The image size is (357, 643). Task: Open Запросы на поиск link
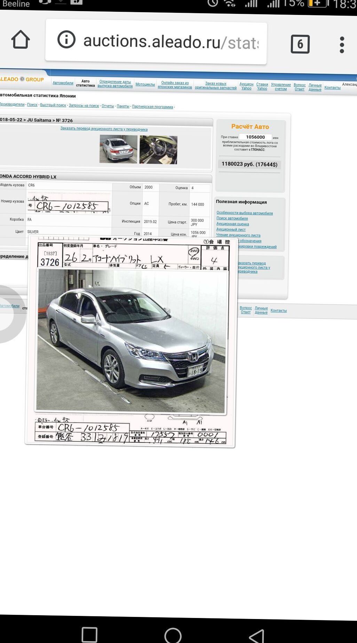(x=84, y=105)
